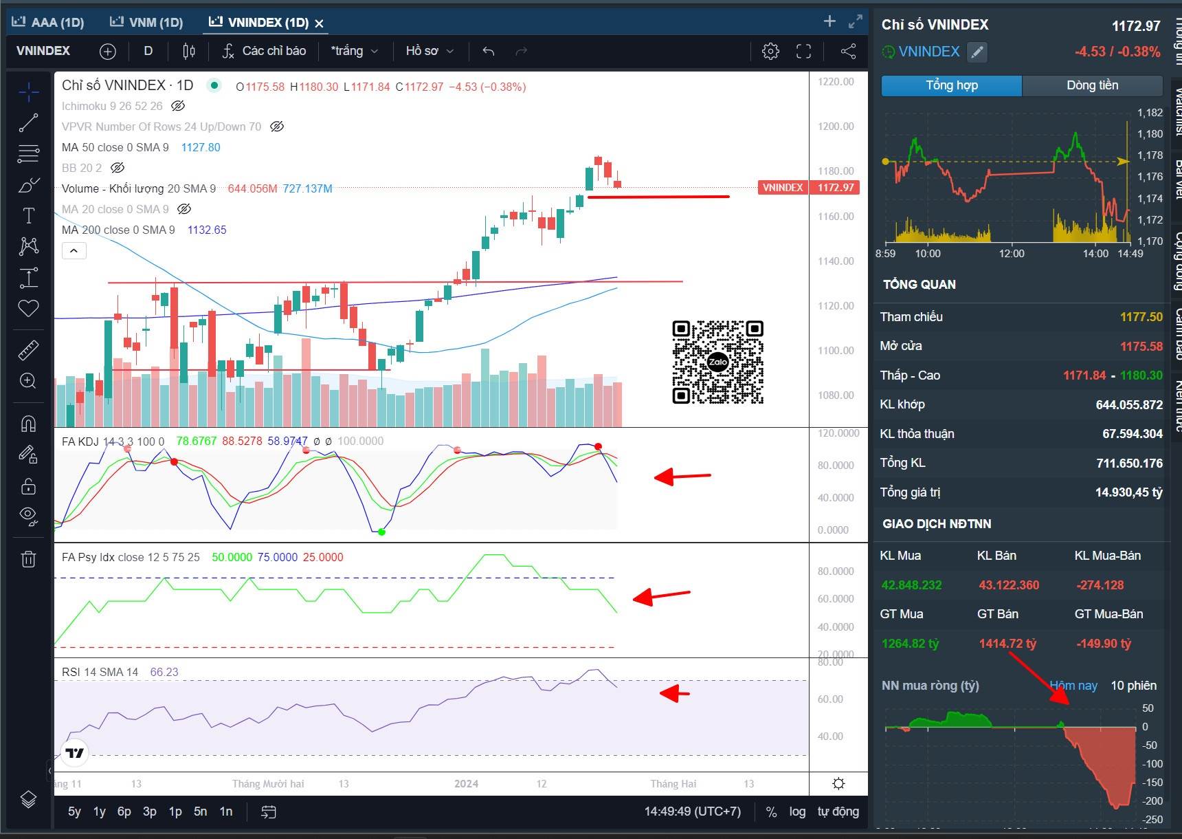This screenshot has width=1182, height=839.
Task: Select the 'Tổng hợp' tab
Action: pyautogui.click(x=951, y=85)
